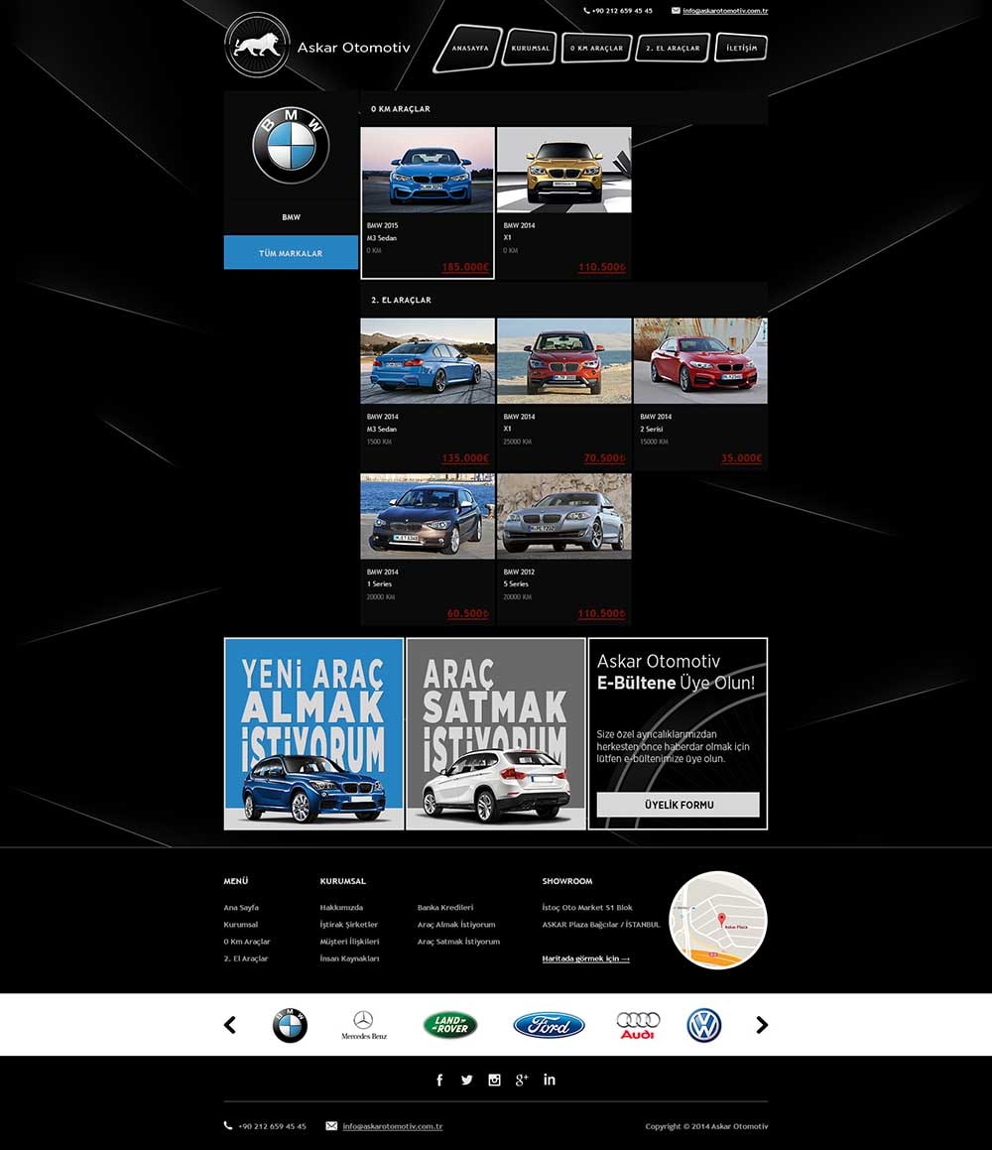Open the footer Müşteri İlişkileri link
This screenshot has width=992, height=1150.
pyautogui.click(x=349, y=941)
